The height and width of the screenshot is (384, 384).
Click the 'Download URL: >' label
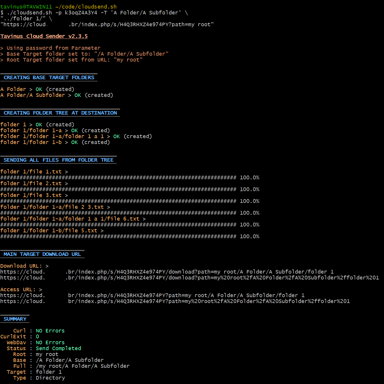pyautogui.click(x=24, y=266)
